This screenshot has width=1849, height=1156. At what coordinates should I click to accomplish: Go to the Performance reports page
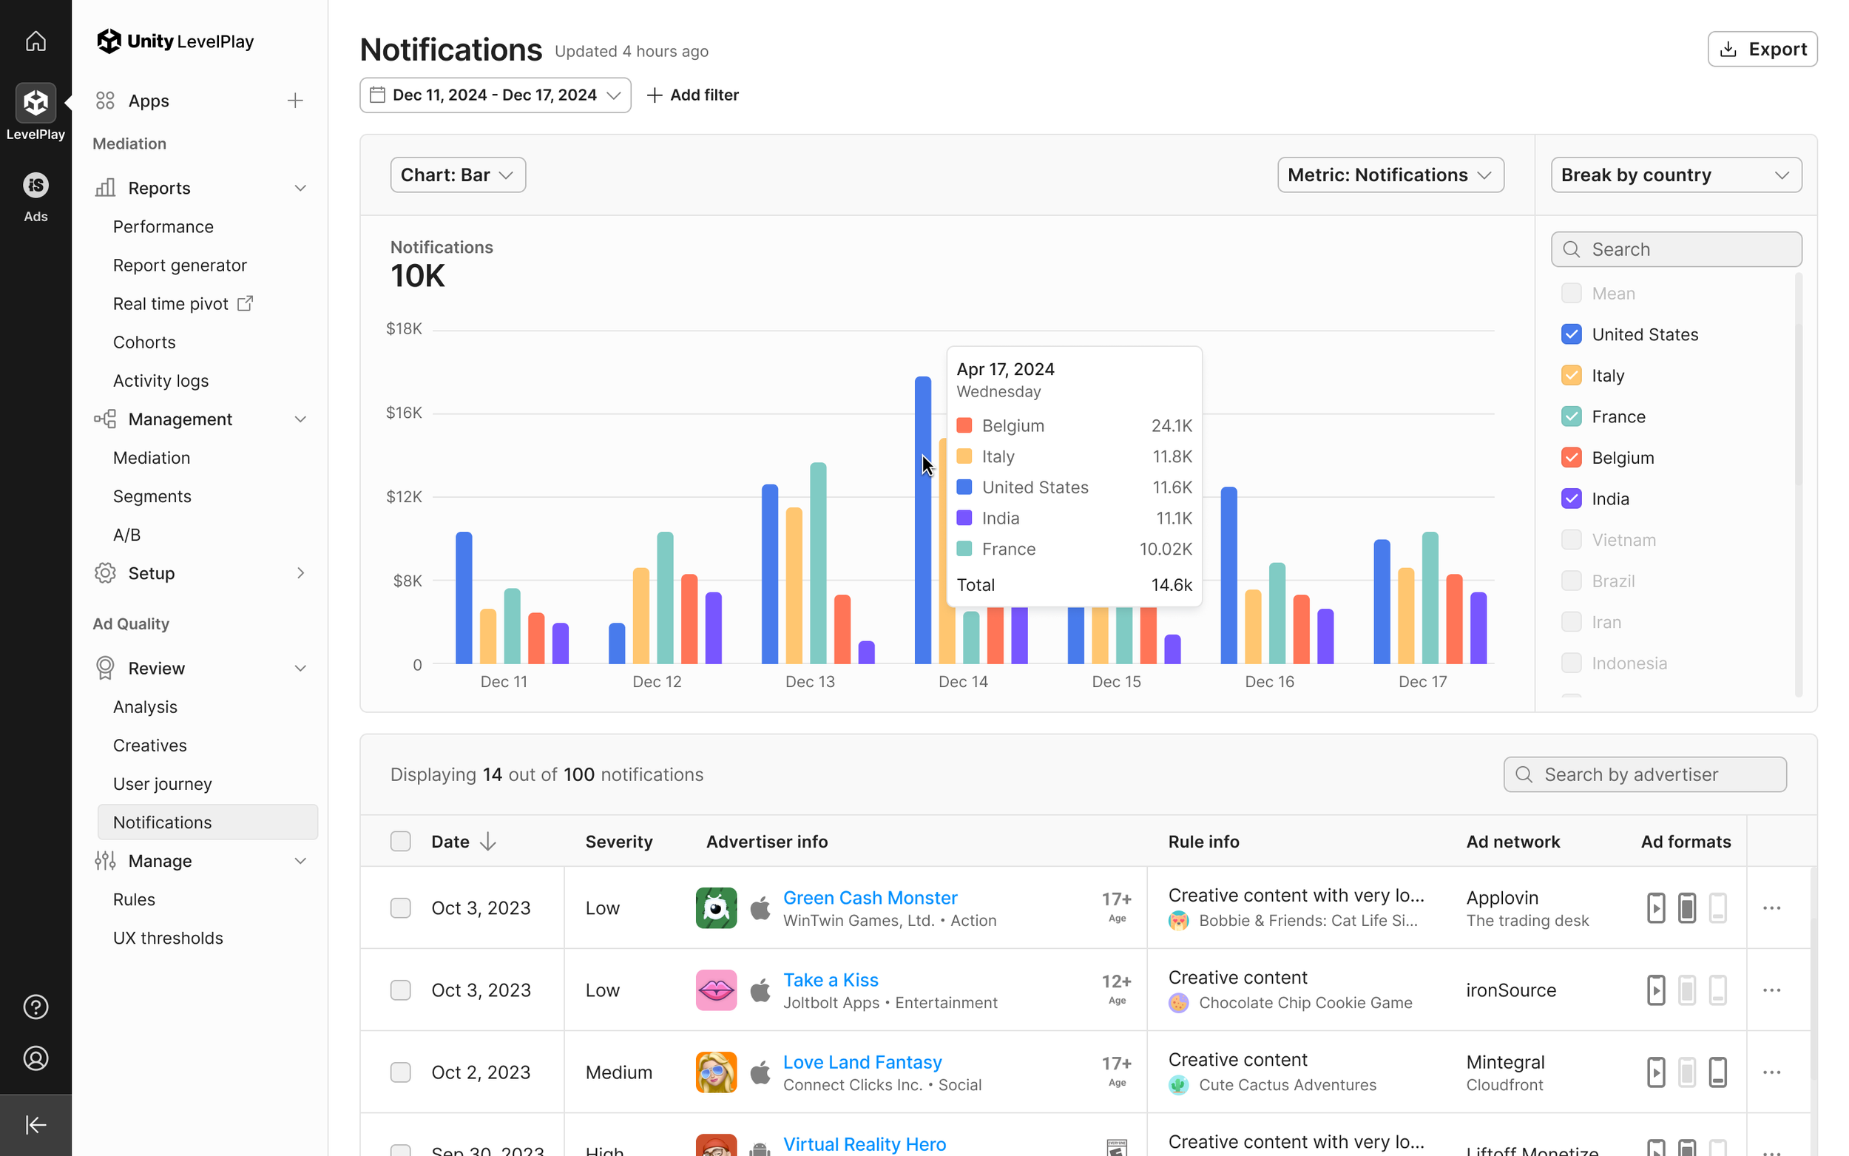(163, 227)
